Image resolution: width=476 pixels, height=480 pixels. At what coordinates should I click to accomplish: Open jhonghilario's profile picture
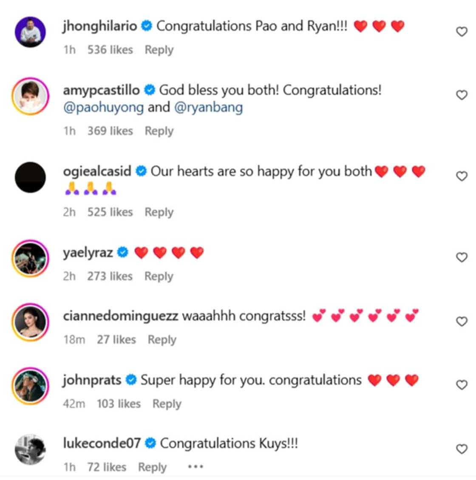tap(30, 32)
